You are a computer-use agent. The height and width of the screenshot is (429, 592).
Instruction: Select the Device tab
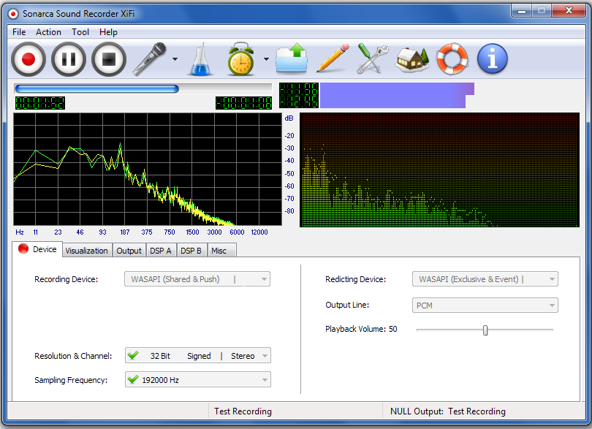point(37,249)
